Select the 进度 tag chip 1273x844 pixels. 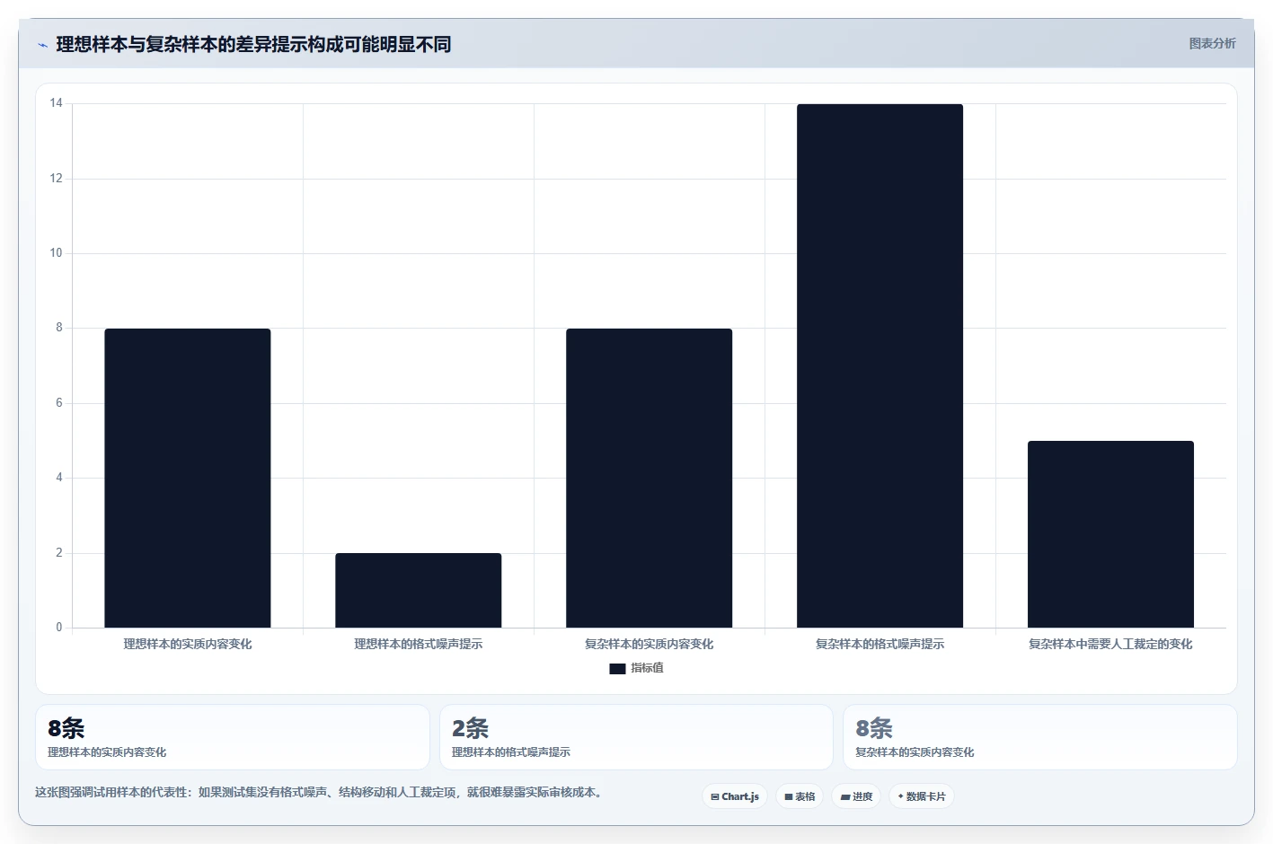tap(856, 796)
